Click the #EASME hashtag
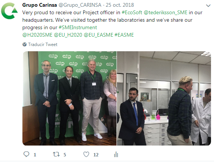 (x=124, y=35)
